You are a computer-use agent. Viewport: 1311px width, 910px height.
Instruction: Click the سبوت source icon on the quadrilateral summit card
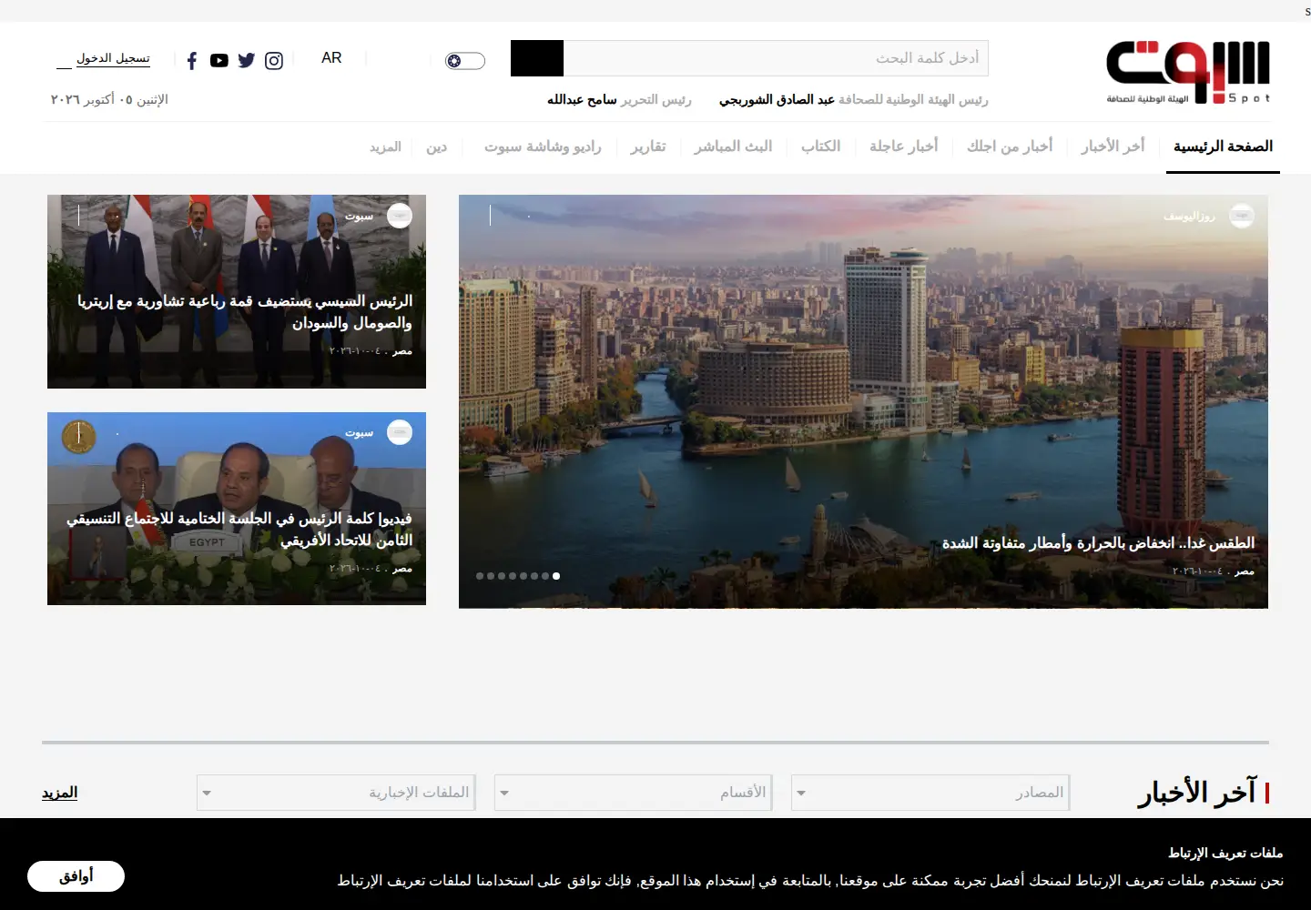[400, 216]
